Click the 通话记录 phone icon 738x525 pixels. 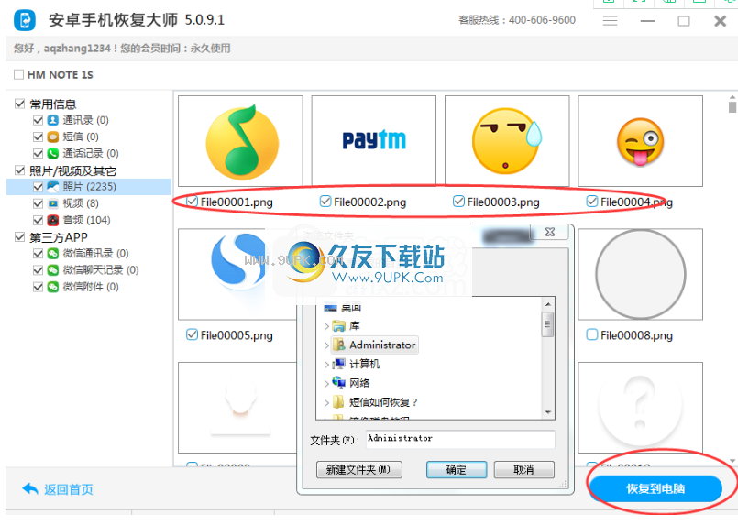pyautogui.click(x=53, y=153)
